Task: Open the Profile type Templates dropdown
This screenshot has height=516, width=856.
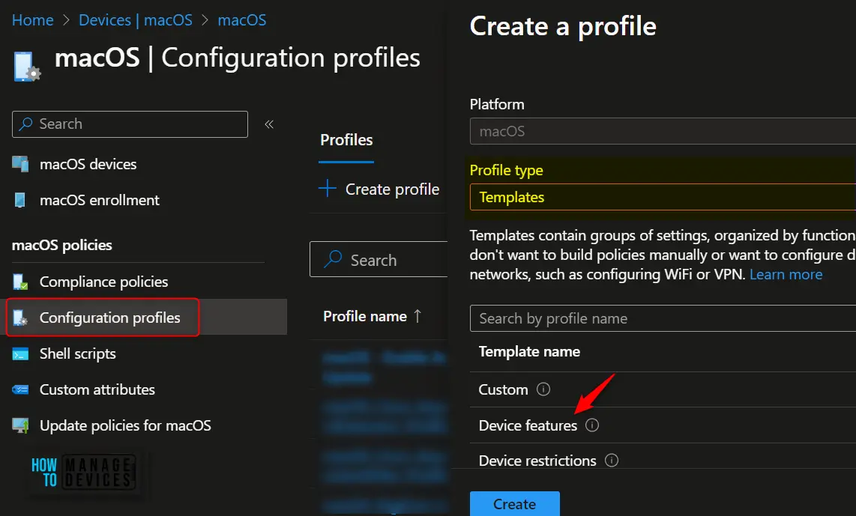Action: point(663,197)
